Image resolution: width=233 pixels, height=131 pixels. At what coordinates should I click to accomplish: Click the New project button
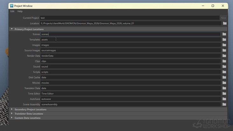223,18
